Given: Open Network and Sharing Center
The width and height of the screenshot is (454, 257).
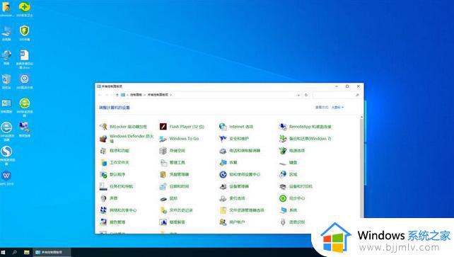Looking at the screenshot, I should 118,210.
